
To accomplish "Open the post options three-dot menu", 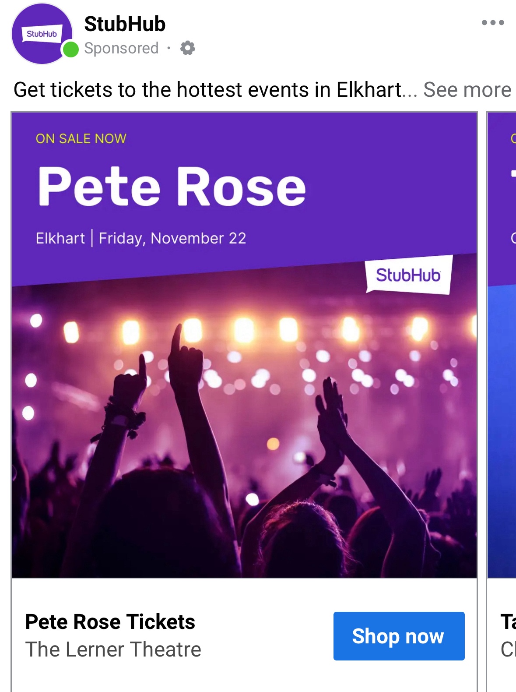I will coord(492,23).
